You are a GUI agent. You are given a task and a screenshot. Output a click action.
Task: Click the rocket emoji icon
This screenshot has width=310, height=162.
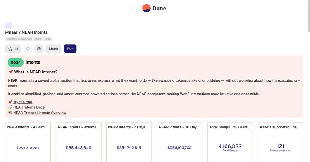10,102
